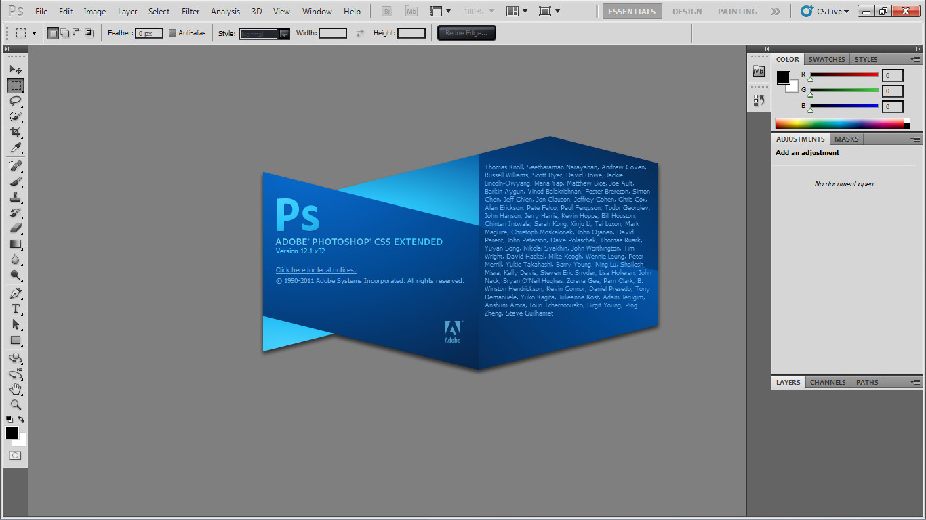Select the Zoom tool
The width and height of the screenshot is (926, 520).
(16, 405)
